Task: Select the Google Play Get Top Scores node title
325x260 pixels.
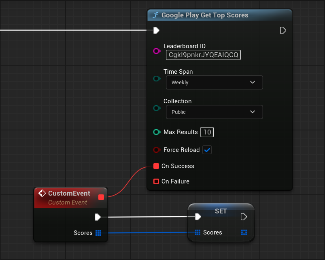Action: click(x=205, y=15)
